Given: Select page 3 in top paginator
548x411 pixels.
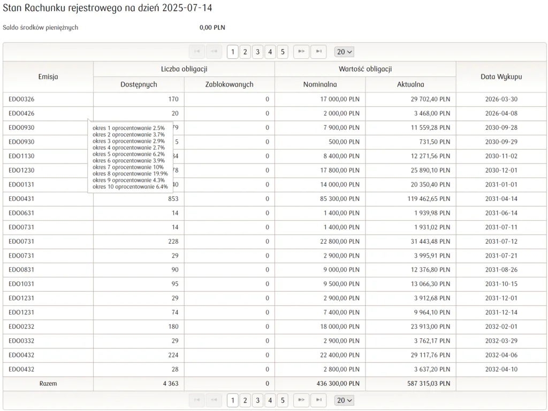Looking at the screenshot, I should (257, 52).
